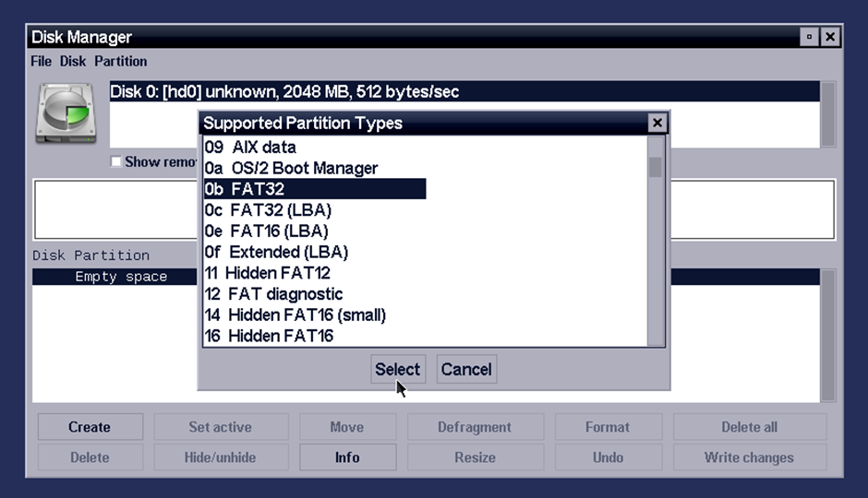Viewport: 868px width, 498px height.
Task: Click the Undo button
Action: tap(608, 457)
